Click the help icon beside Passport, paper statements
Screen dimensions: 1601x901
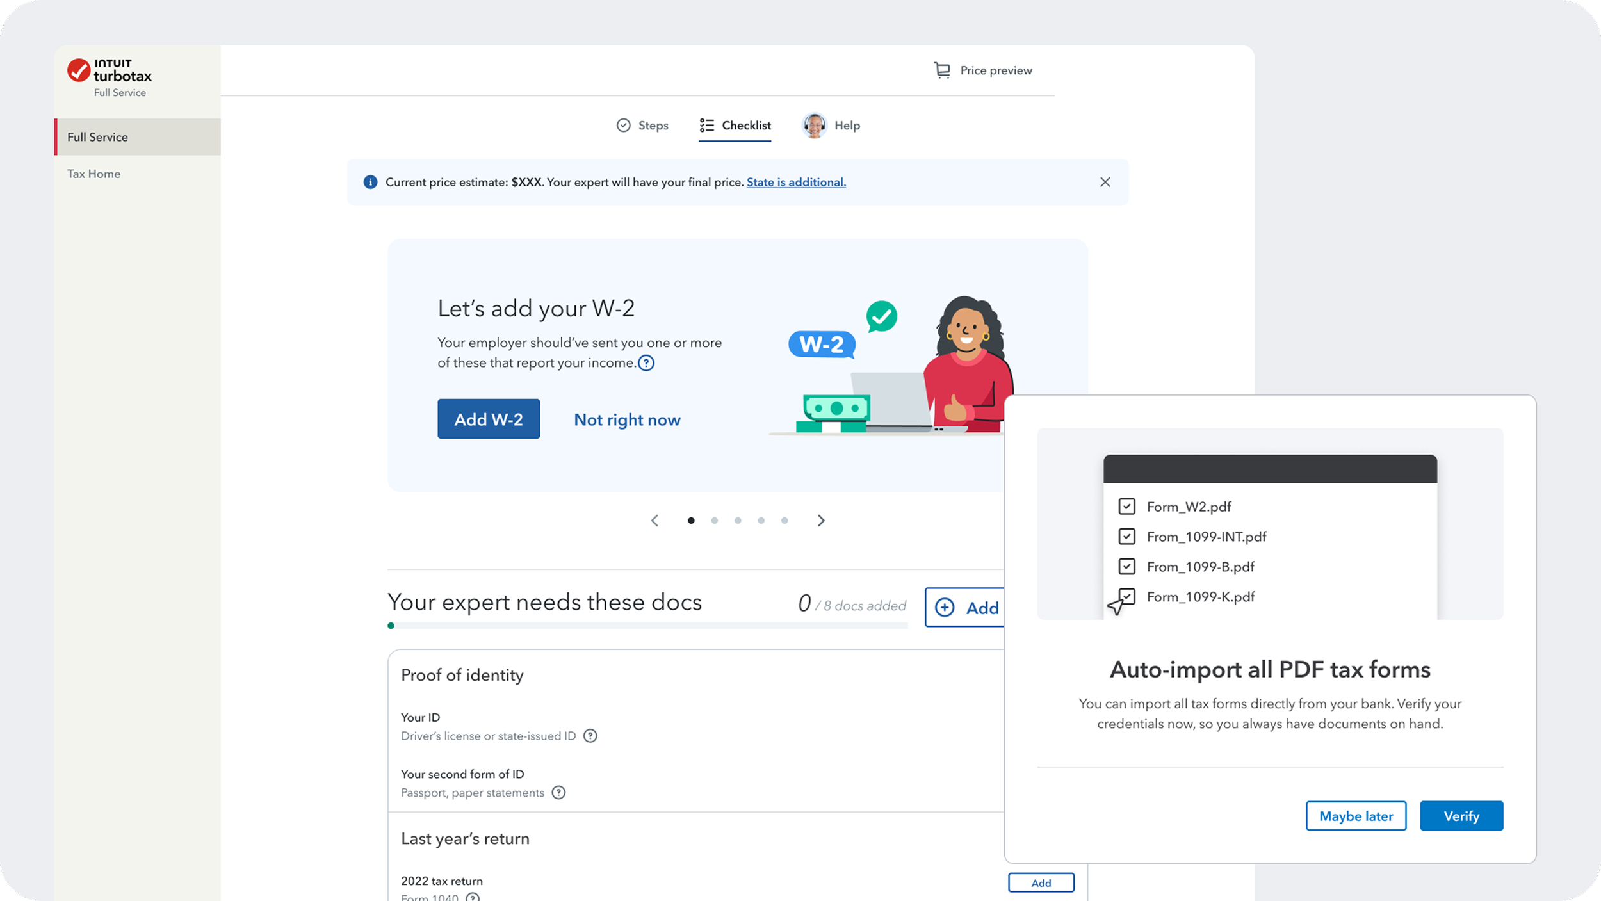[558, 793]
